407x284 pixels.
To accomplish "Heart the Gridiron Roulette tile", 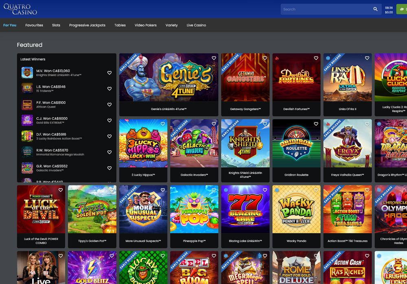I will click(316, 124).
